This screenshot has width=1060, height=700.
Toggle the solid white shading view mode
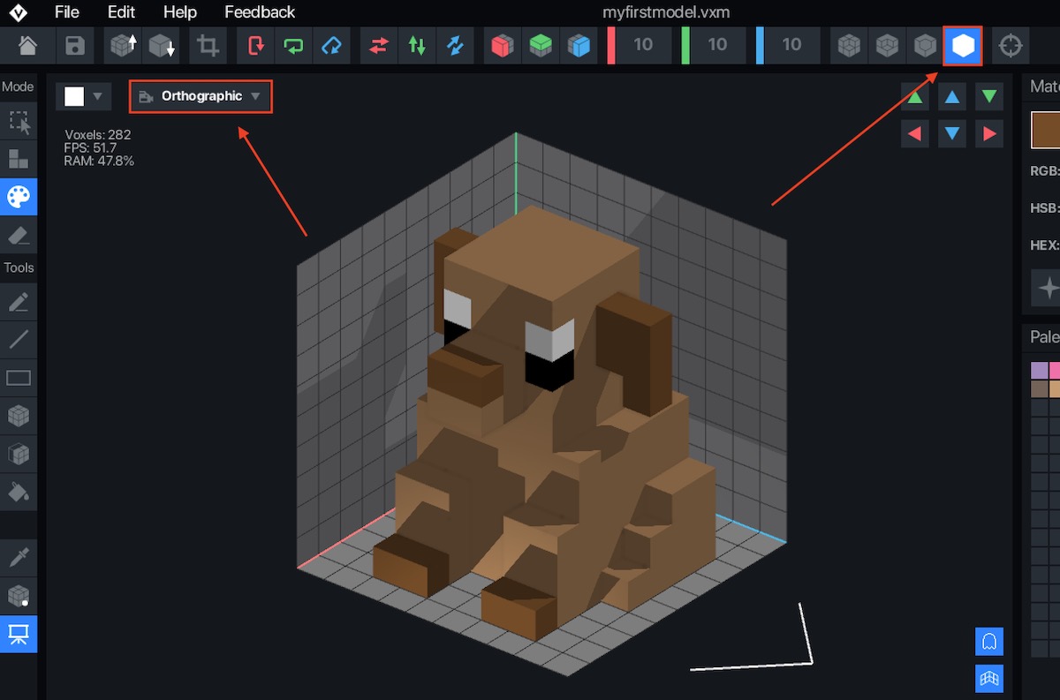pos(963,45)
